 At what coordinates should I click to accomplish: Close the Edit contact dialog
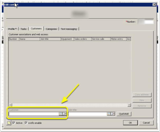[154, 4]
